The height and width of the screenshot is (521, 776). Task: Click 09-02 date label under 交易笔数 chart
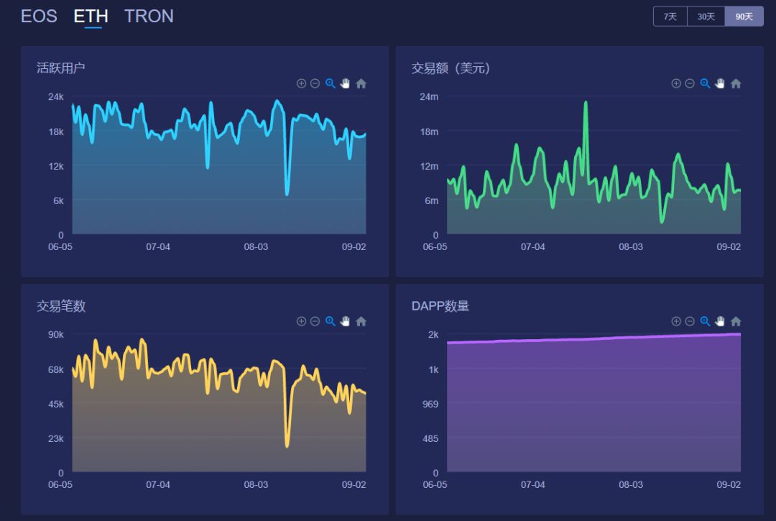coord(354,484)
